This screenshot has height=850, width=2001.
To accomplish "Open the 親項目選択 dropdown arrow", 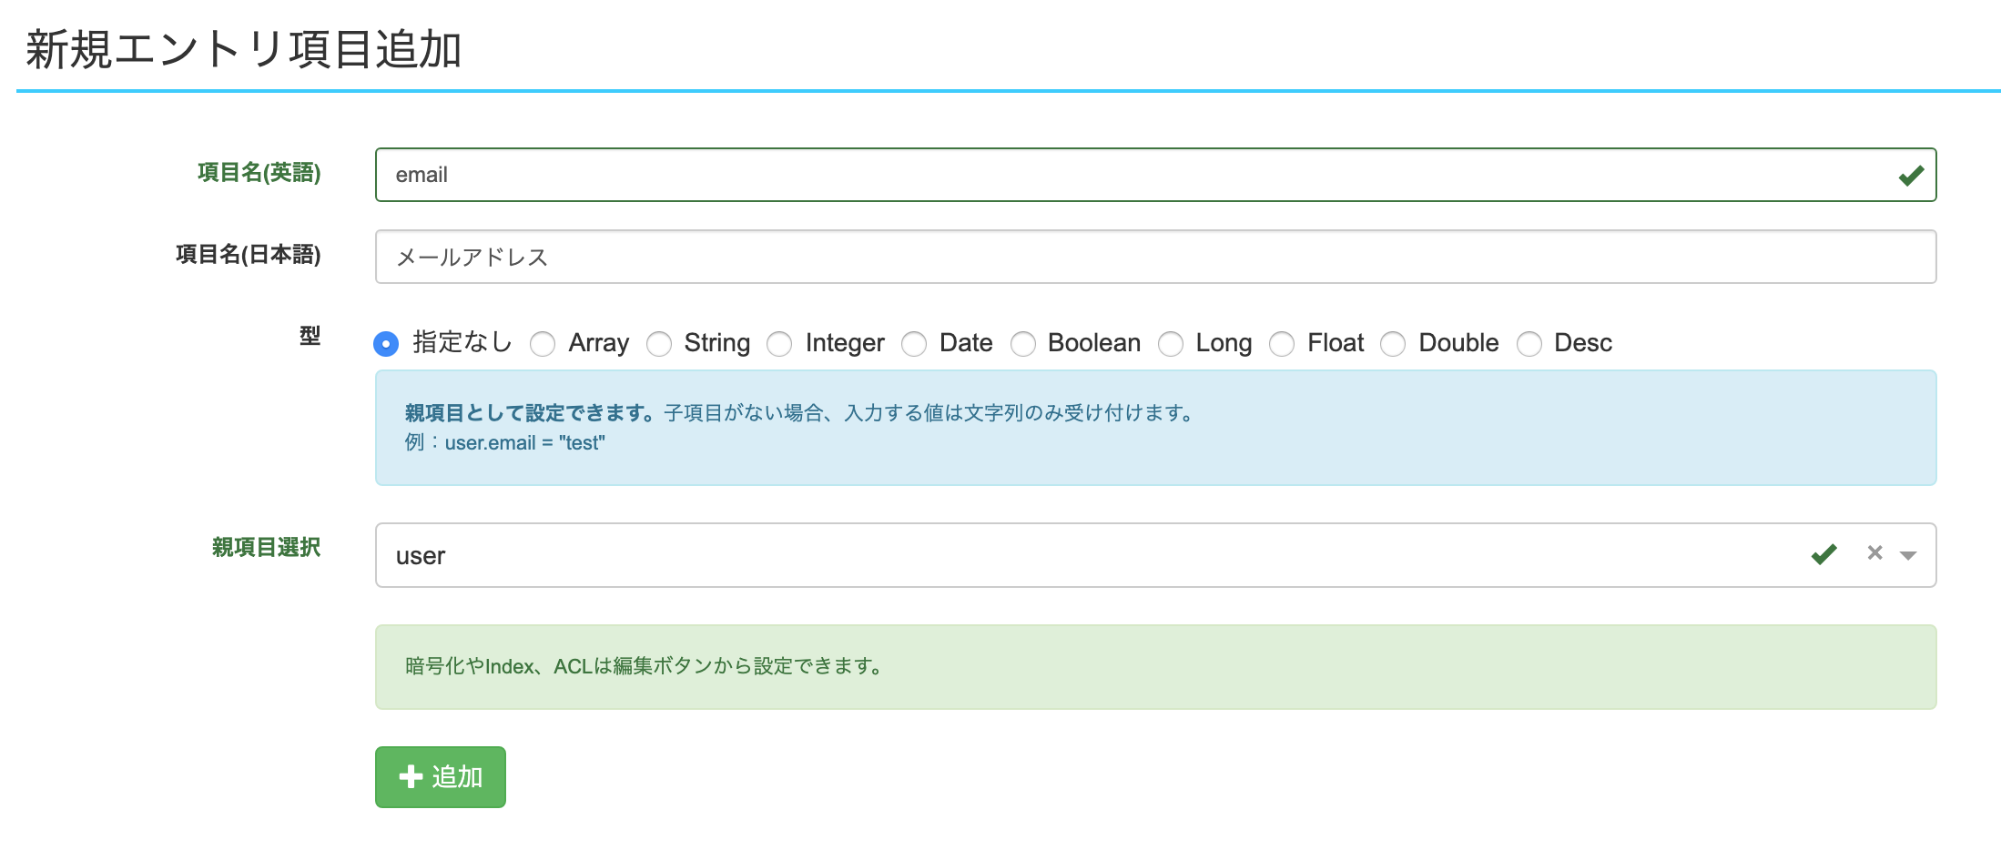I will point(1908,555).
